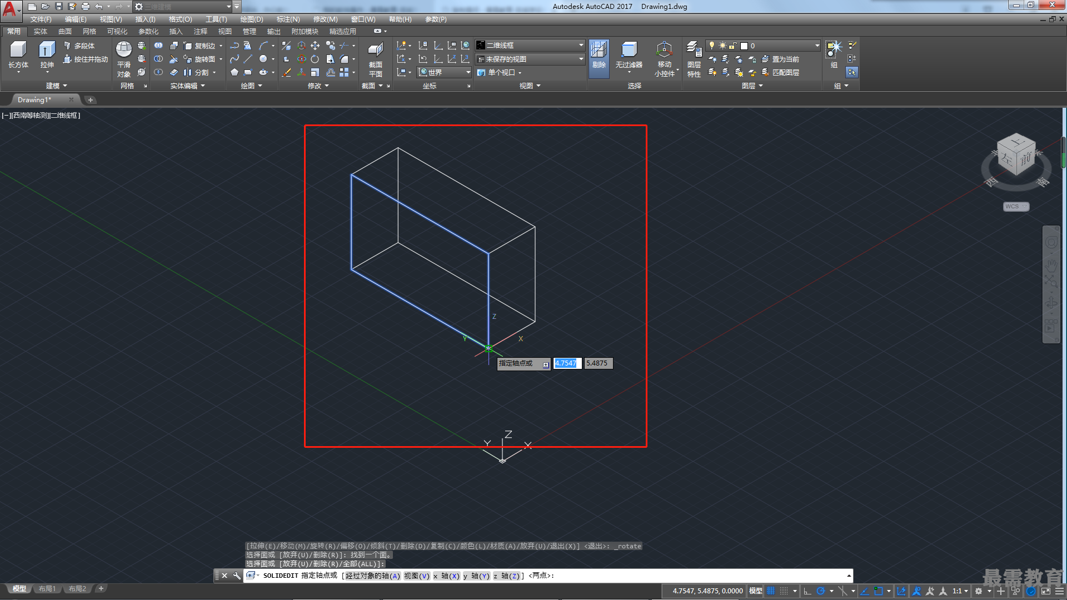1067x600 pixels.
Task: Expand the 实体编辑 panel flyout
Action: coord(187,86)
